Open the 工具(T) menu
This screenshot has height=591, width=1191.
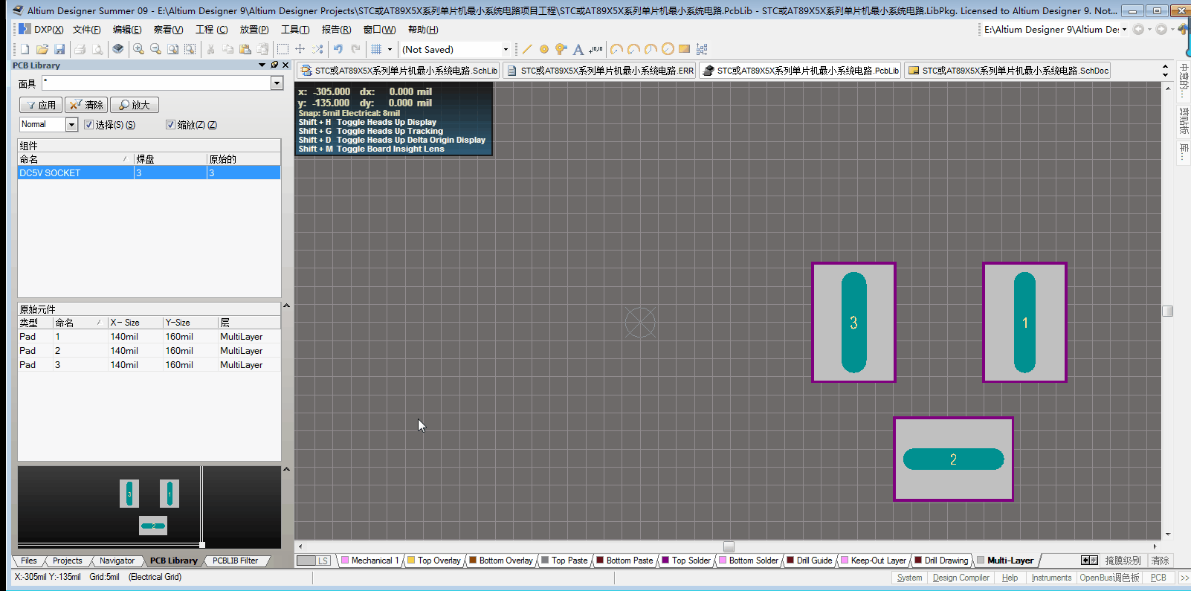[x=295, y=30]
